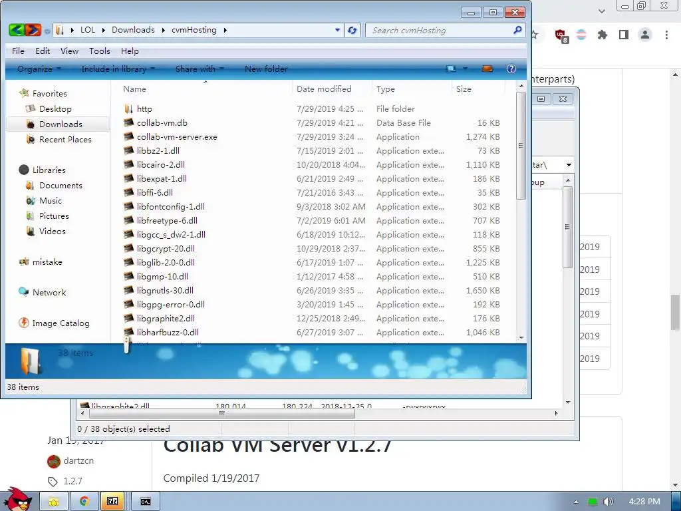Click Downloads in the breadcrumb path
This screenshot has width=681, height=511.
click(133, 30)
